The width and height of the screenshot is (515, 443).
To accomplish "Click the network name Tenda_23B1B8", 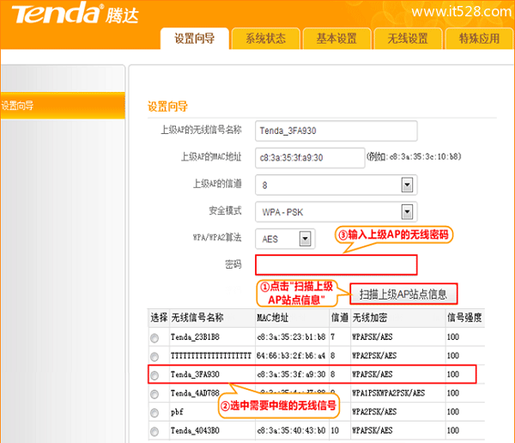I will coord(195,337).
